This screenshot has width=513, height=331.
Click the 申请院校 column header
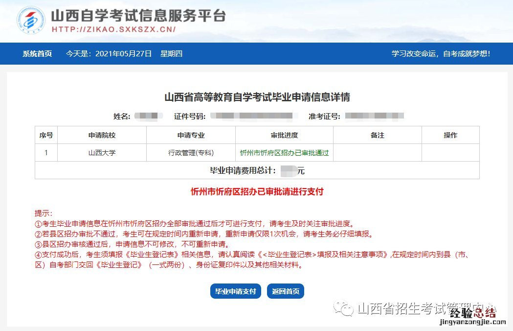pos(102,135)
